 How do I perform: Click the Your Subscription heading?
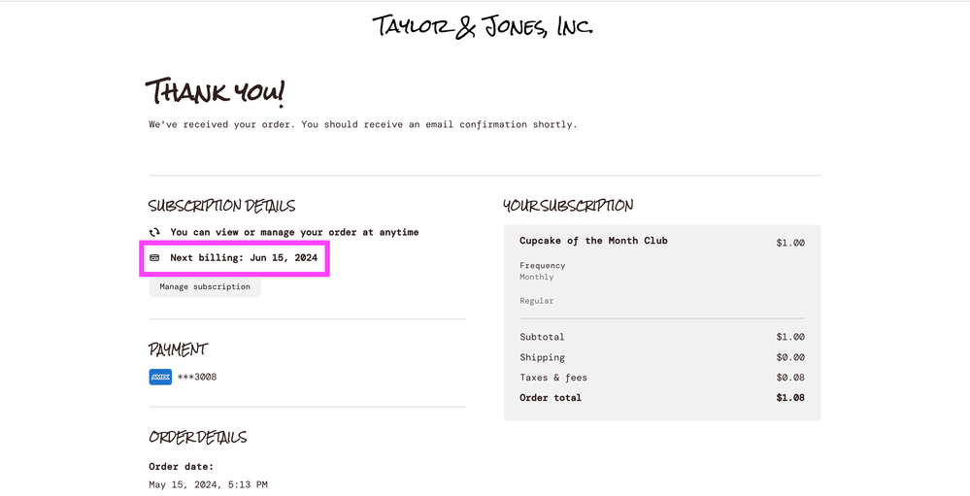coord(568,206)
